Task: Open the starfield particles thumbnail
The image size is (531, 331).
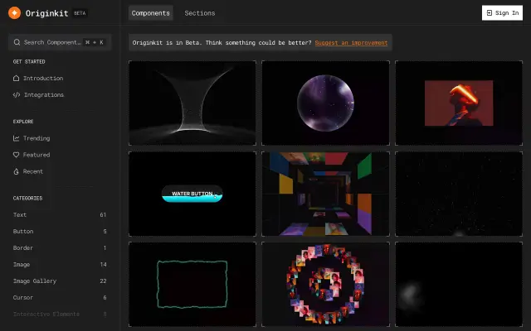Action: click(459, 194)
